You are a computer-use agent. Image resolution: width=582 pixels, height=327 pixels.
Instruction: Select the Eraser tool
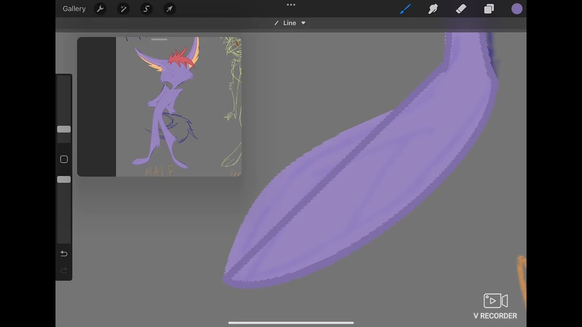461,9
